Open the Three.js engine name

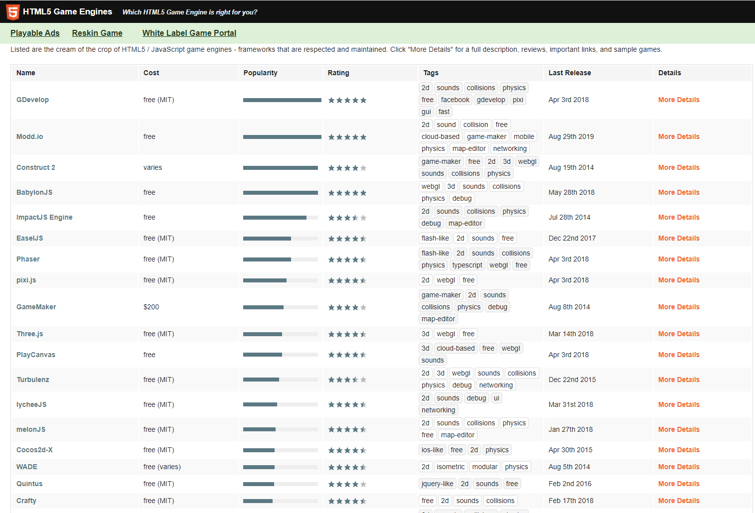pos(30,334)
